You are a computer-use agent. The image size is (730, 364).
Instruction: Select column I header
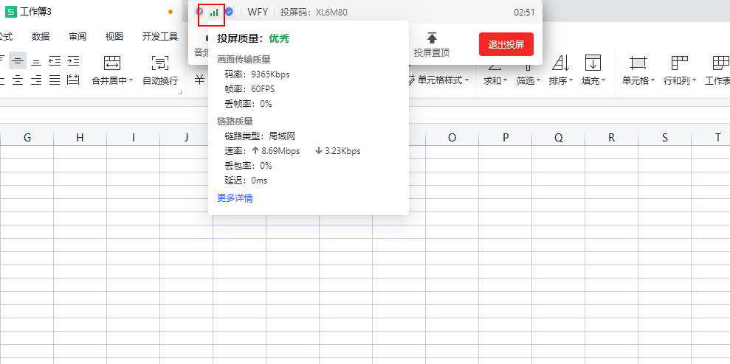pyautogui.click(x=133, y=138)
